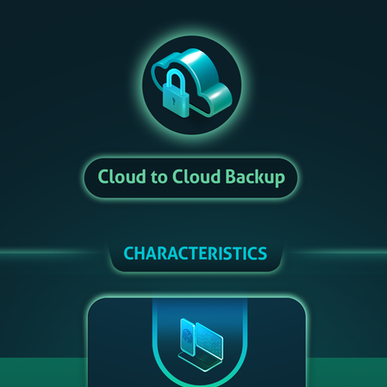
Task: Click the padlock shackle loop
Action: pos(176,79)
